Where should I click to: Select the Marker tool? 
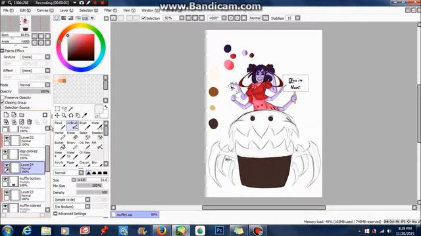pyautogui.click(x=60, y=136)
